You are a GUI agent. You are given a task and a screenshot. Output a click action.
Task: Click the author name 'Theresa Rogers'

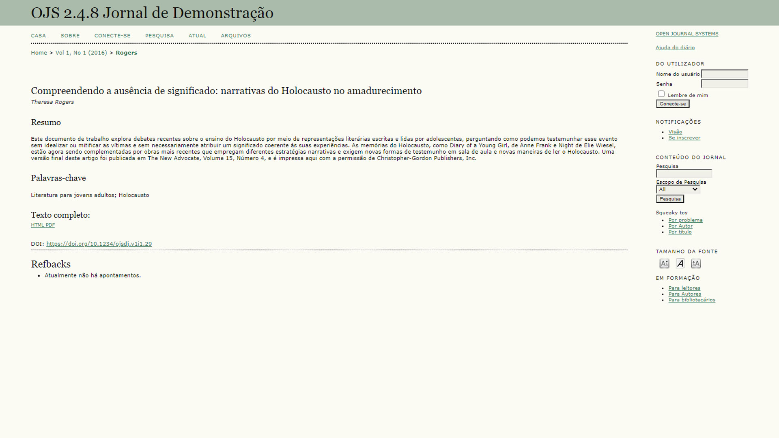(52, 102)
